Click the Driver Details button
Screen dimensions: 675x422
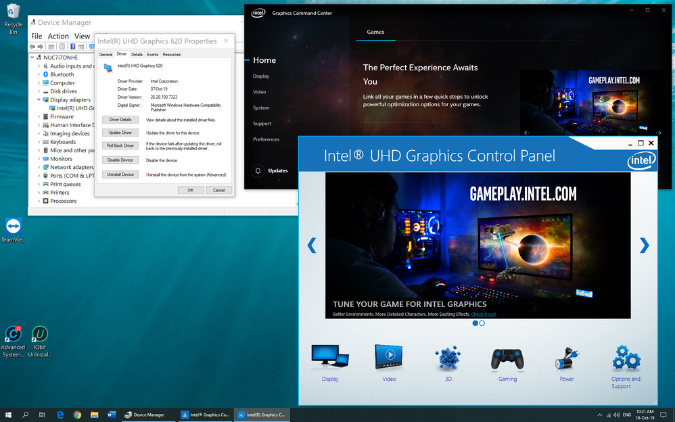[x=120, y=120]
